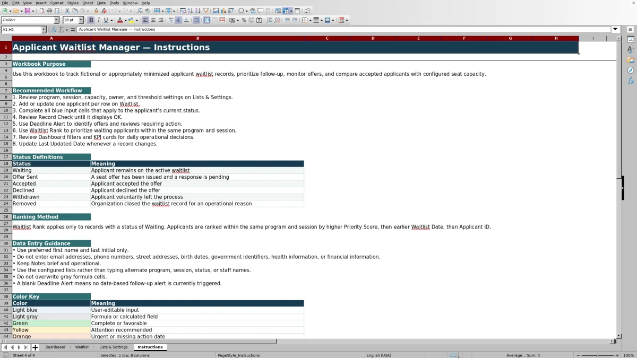
Task: Open the Sheet menu
Action: point(88,3)
